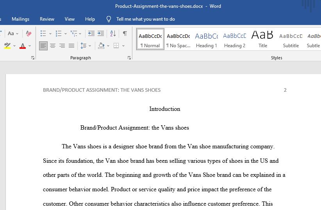Open bullet library dropdown arrow
This screenshot has height=210, width=321.
tap(50, 34)
